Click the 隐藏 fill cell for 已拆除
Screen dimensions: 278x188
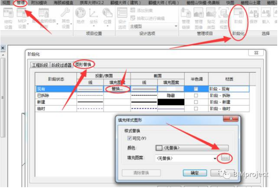171,96
